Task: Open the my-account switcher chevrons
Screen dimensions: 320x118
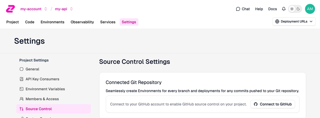Action: [x=46, y=9]
